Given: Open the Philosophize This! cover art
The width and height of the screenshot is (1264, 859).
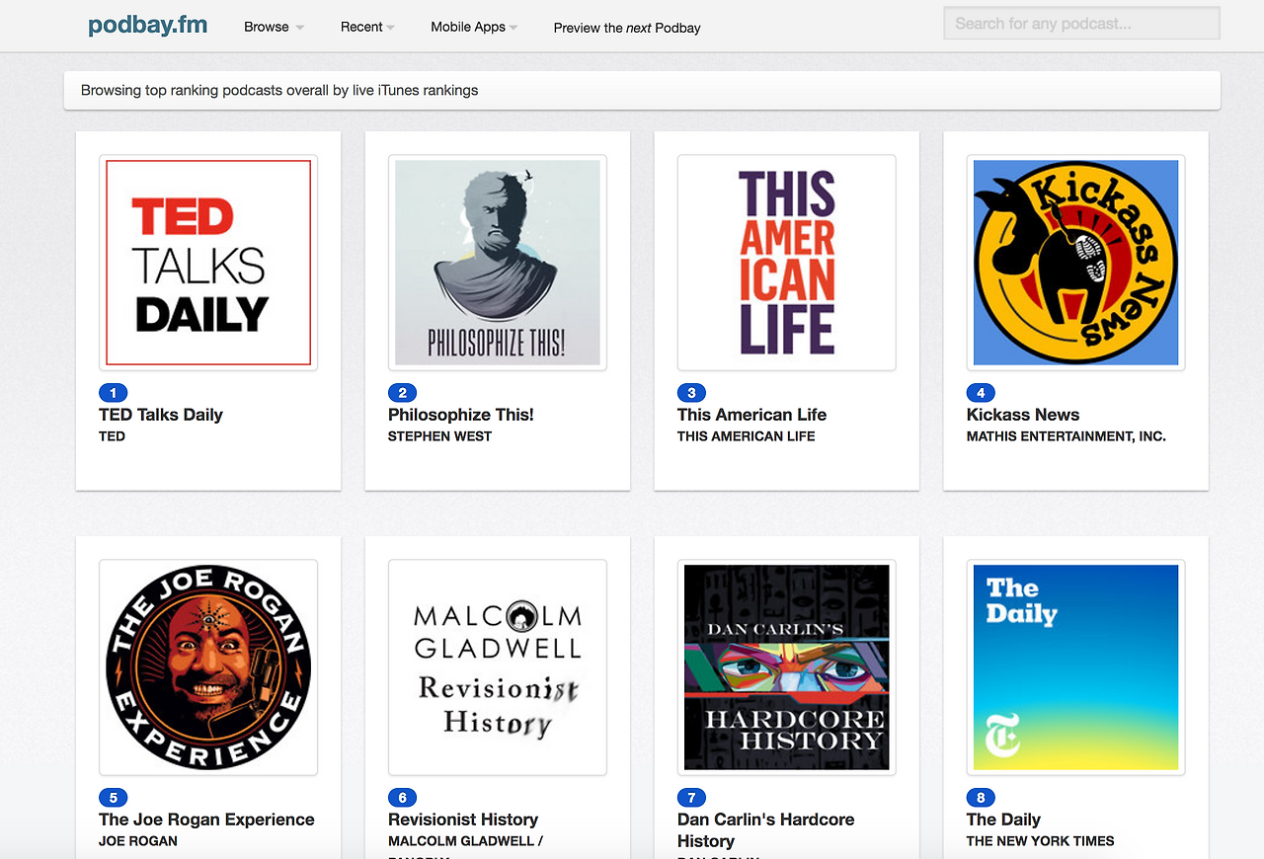Looking at the screenshot, I should (498, 263).
